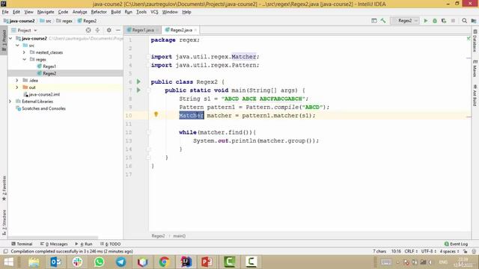The width and height of the screenshot is (479, 269).
Task: Expand the out folder
Action: [x=17, y=87]
